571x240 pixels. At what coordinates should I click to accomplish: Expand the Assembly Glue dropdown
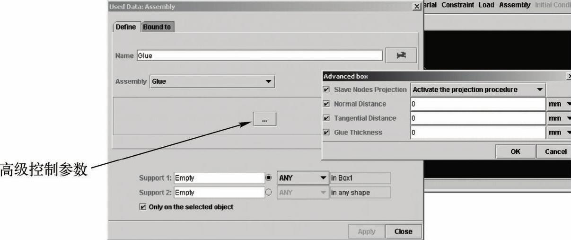(212, 81)
